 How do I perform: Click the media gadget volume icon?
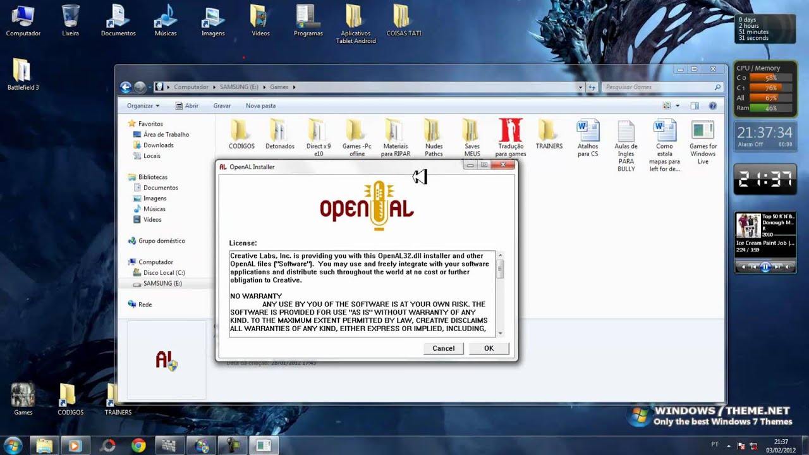(x=788, y=267)
